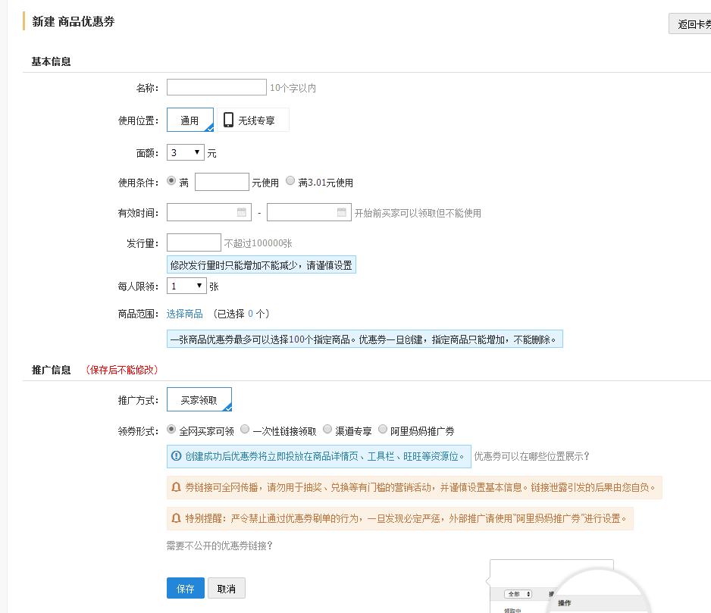
Task: Click the checkmark corner on the 买家领取 button
Action: (227, 408)
